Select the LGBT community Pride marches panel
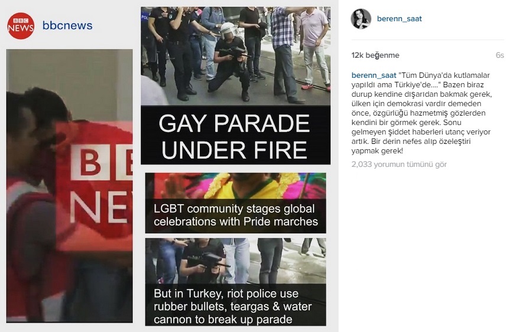The image size is (507, 332). pos(235,203)
